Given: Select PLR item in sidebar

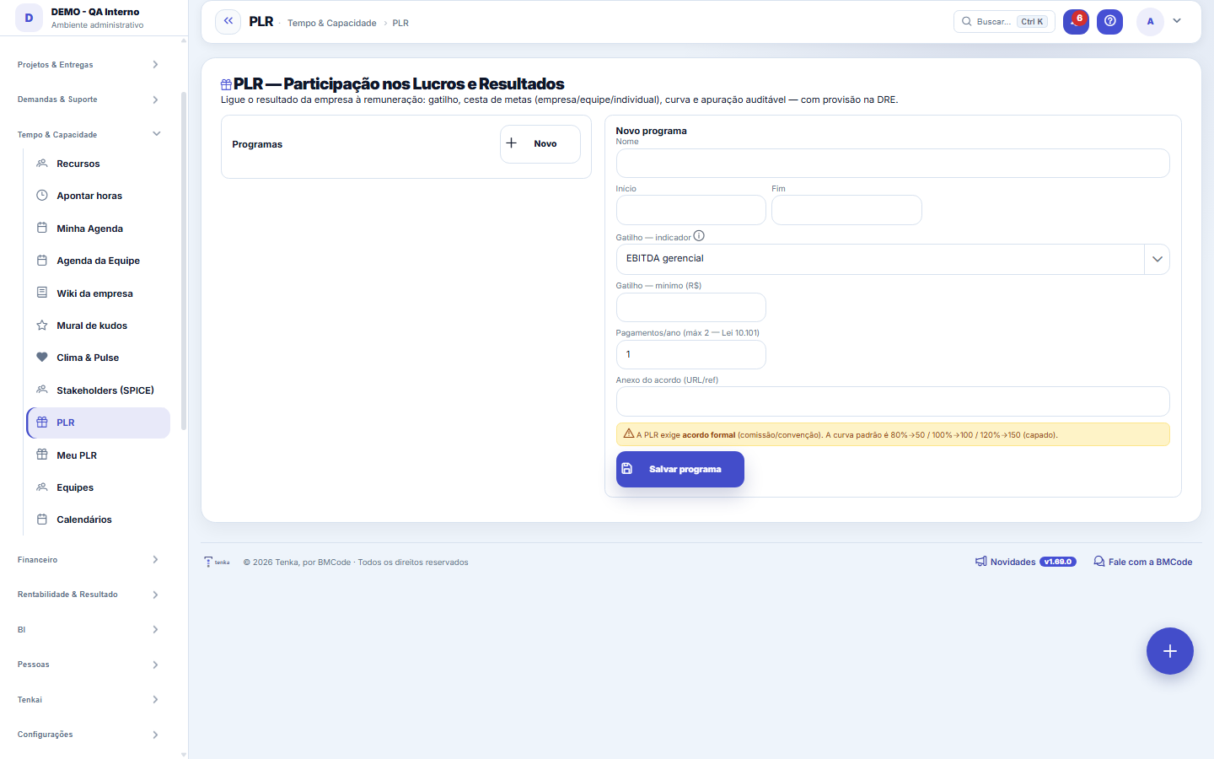Looking at the screenshot, I should 99,423.
